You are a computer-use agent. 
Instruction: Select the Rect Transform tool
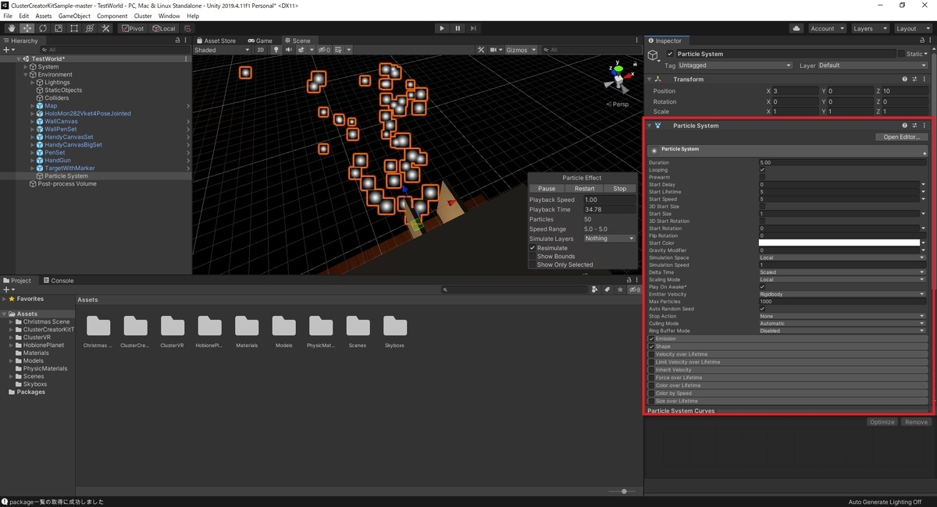(73, 29)
